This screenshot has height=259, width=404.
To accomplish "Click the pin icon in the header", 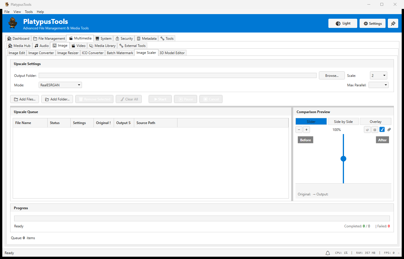I will [x=393, y=23].
